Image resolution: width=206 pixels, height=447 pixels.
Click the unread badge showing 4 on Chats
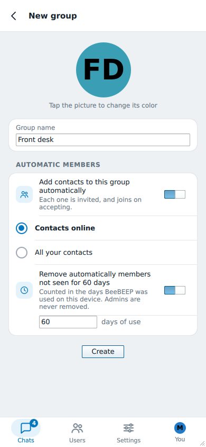pos(34,423)
